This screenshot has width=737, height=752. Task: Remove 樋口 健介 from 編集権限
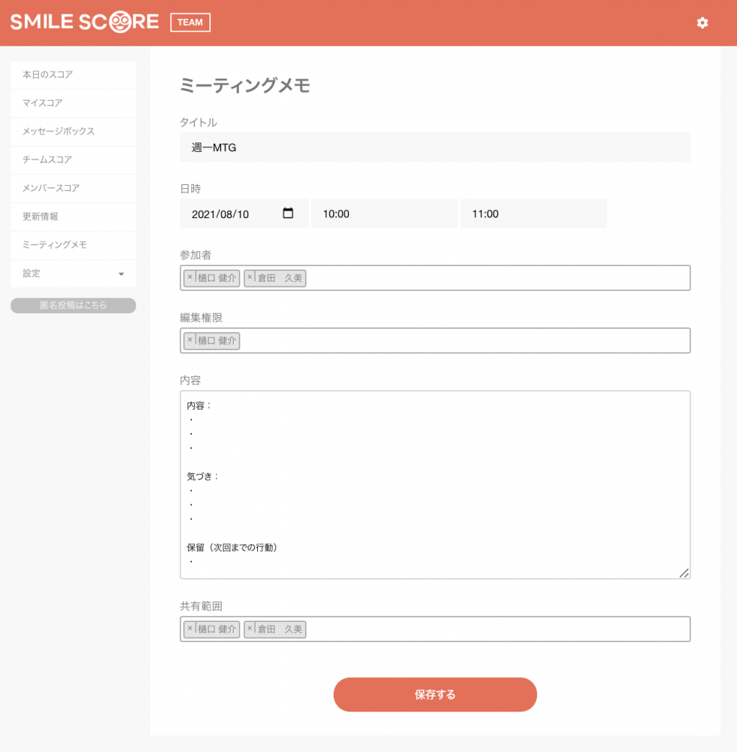pos(190,340)
